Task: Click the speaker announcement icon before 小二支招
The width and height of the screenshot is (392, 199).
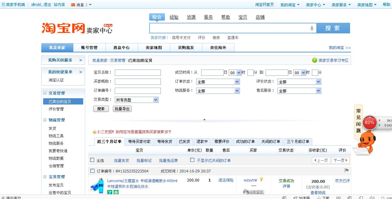Action: tap(94, 132)
